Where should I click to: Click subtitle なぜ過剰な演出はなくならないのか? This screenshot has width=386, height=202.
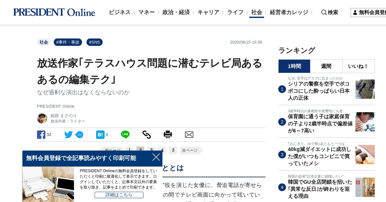point(83,92)
